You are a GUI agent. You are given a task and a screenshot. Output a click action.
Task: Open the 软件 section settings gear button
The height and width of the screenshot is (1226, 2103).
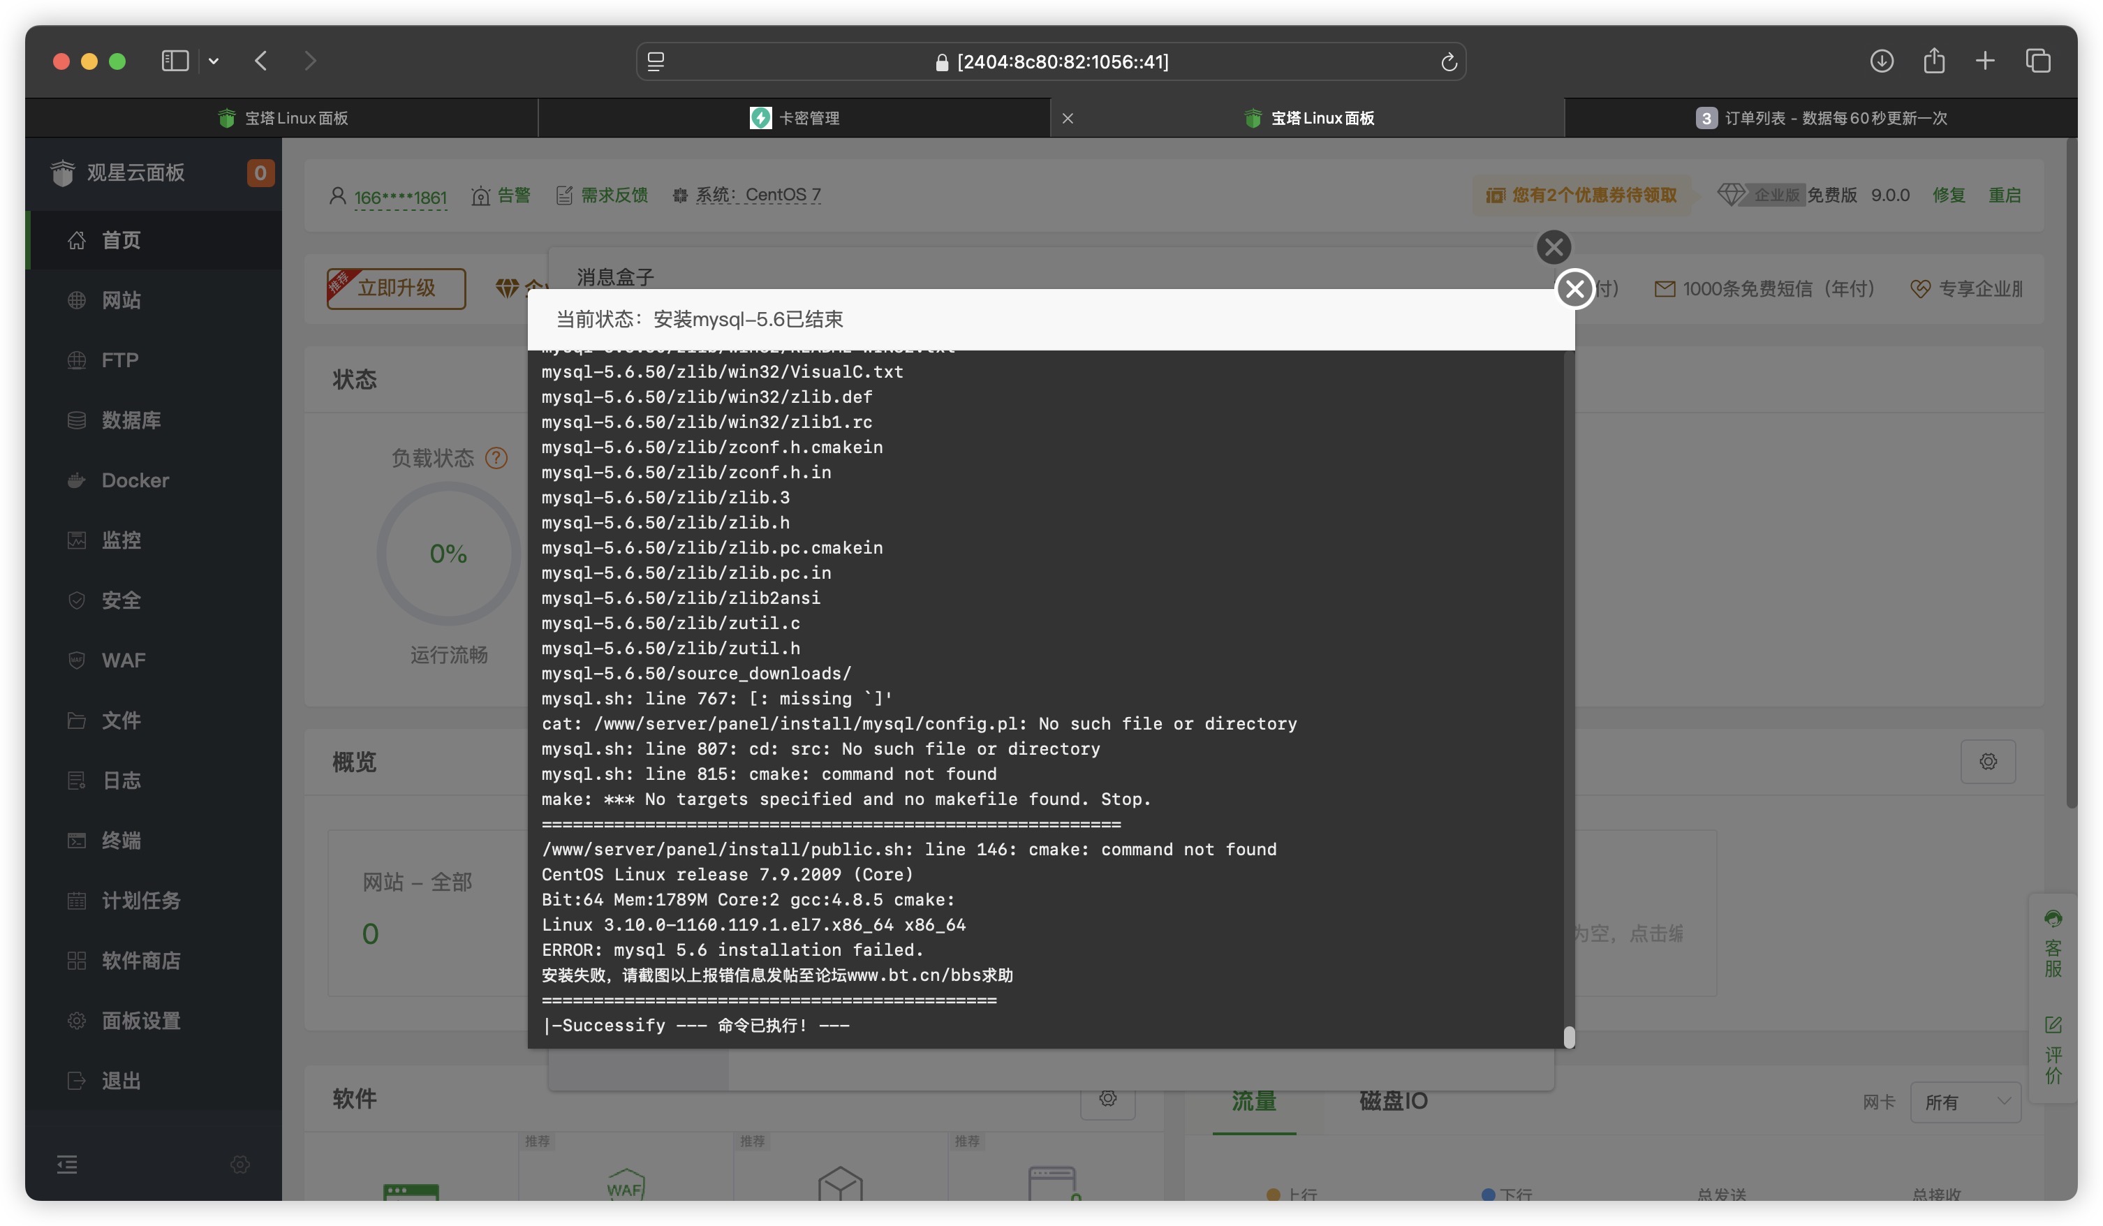(1107, 1098)
